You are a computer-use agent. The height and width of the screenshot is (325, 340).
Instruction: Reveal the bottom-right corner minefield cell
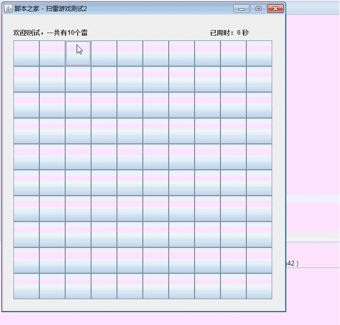259,286
